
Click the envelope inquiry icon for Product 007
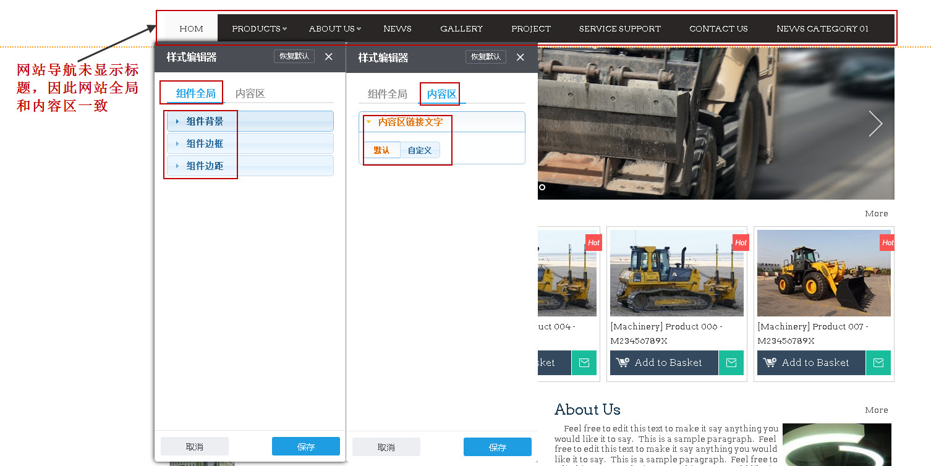tap(878, 363)
